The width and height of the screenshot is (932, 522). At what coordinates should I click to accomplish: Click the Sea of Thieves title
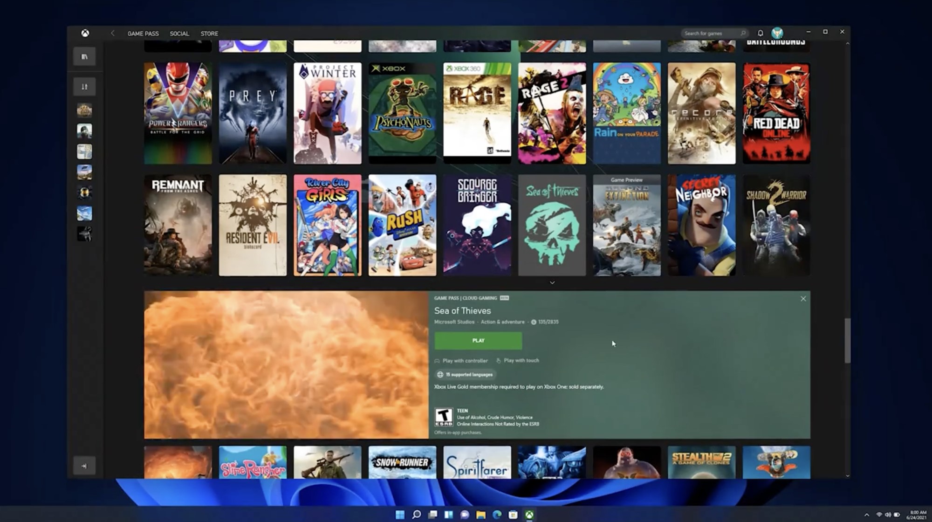click(462, 311)
